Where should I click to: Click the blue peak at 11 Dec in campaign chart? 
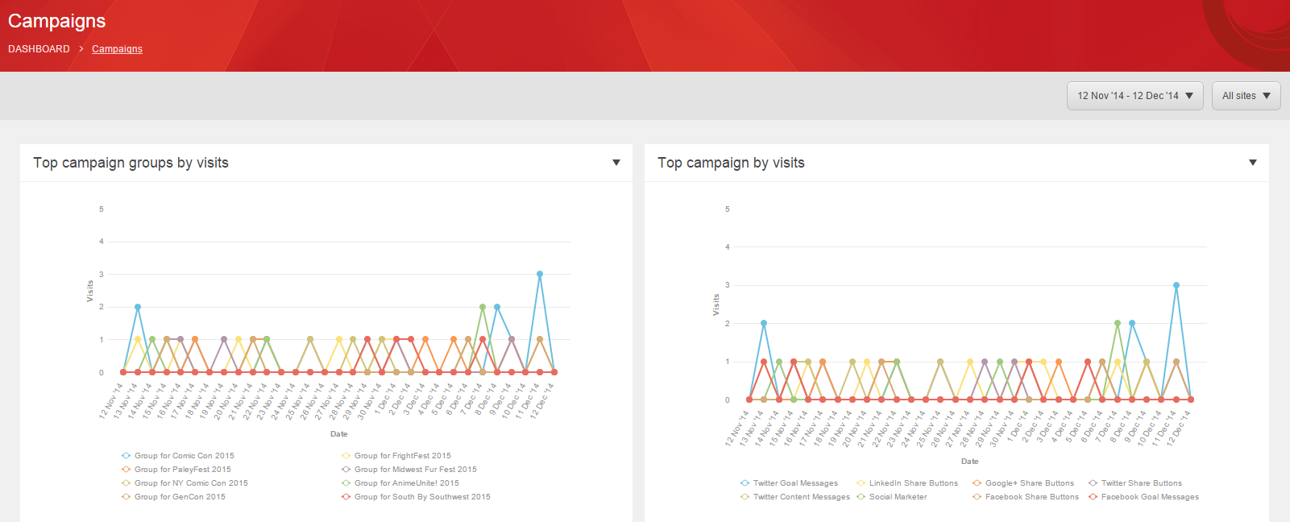click(x=1176, y=285)
